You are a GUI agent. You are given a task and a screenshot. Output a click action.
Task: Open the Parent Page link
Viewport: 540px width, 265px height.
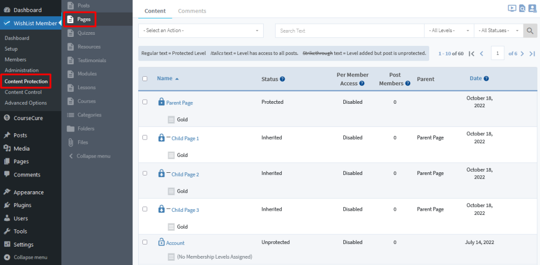click(x=179, y=103)
